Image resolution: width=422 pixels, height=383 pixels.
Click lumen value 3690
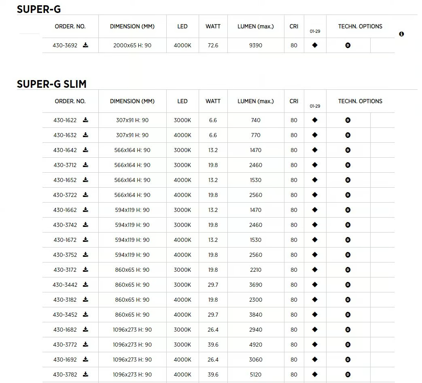tap(255, 285)
